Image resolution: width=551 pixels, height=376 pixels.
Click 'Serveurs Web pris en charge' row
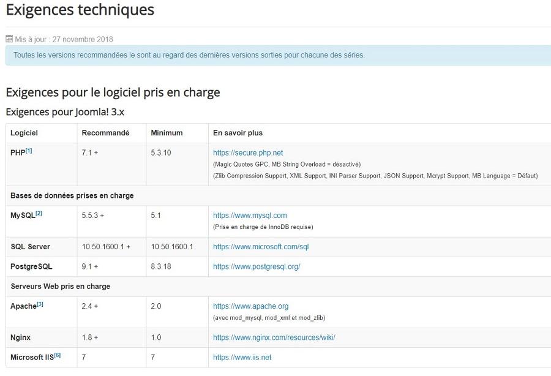click(279, 287)
